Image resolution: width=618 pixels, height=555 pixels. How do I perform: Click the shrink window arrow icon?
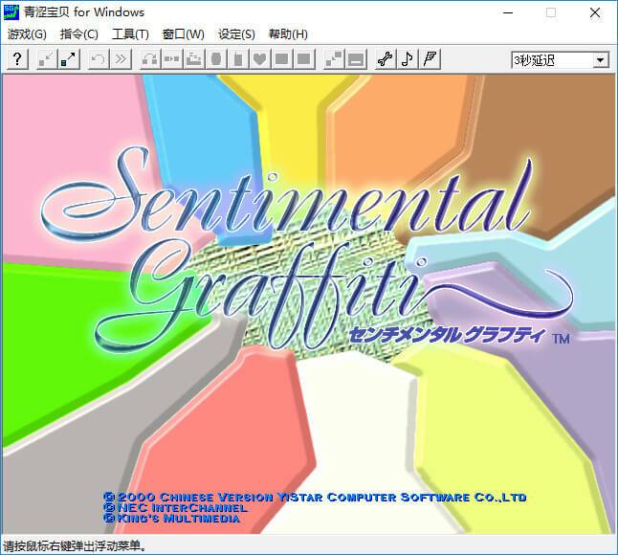click(47, 59)
